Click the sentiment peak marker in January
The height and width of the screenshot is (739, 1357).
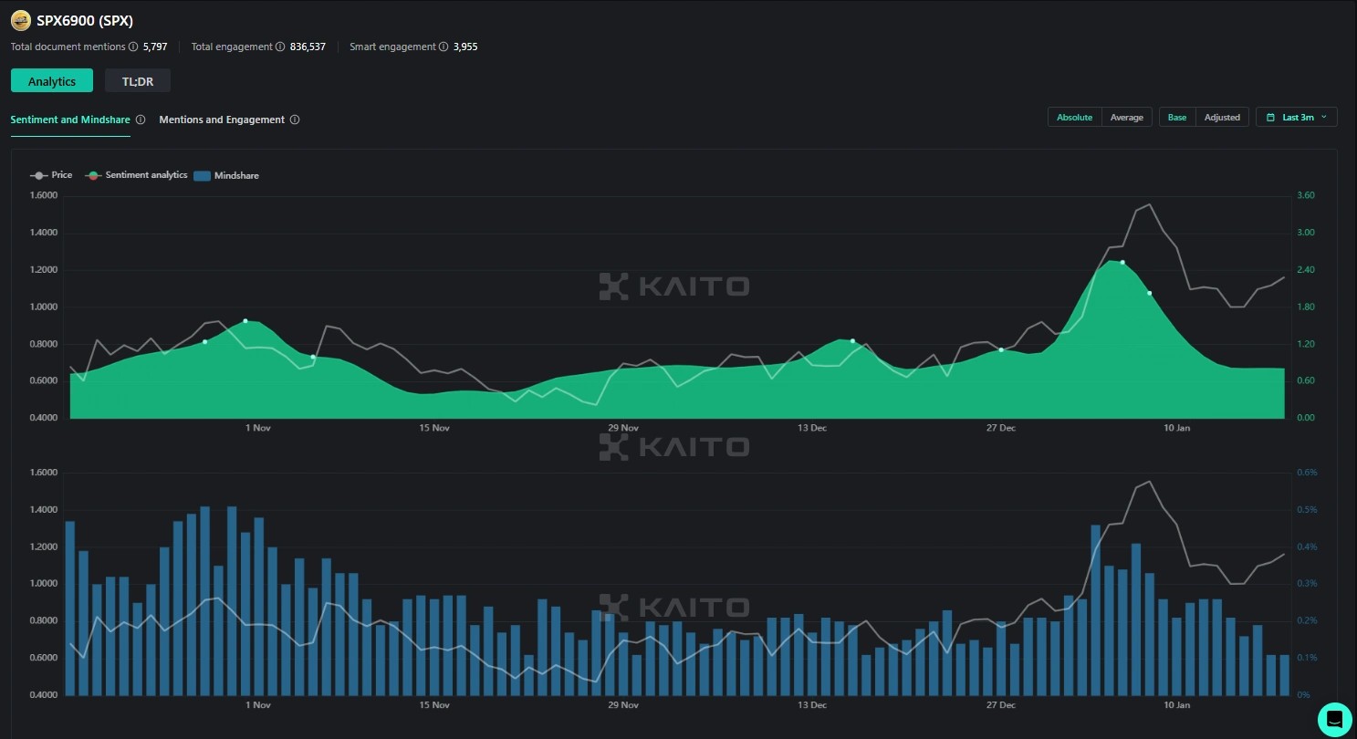pyautogui.click(x=1122, y=262)
